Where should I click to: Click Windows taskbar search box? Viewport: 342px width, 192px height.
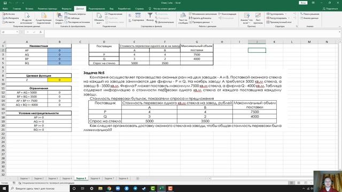point(40,188)
